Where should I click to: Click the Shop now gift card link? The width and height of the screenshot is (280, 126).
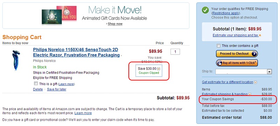click(115, 24)
